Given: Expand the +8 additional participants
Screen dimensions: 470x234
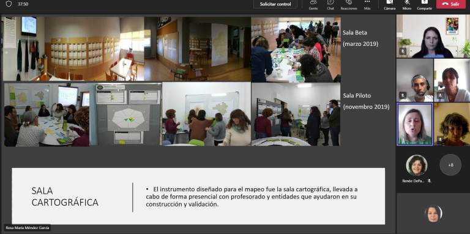Looking at the screenshot, I should coord(450,165).
